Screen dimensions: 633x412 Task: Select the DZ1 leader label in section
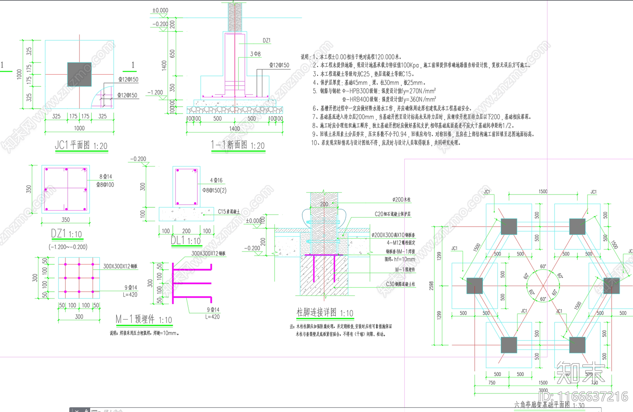click(x=267, y=40)
